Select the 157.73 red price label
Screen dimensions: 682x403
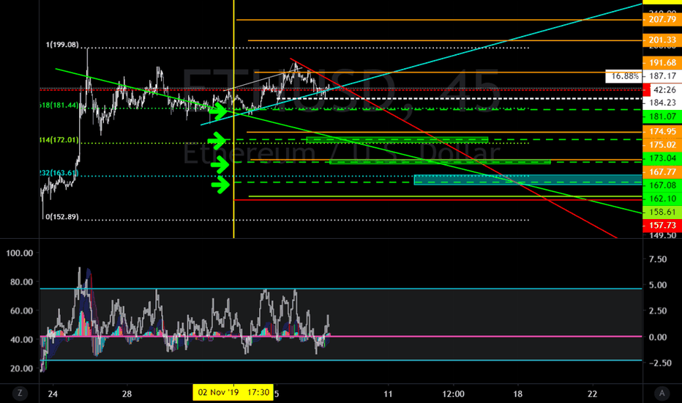[662, 225]
